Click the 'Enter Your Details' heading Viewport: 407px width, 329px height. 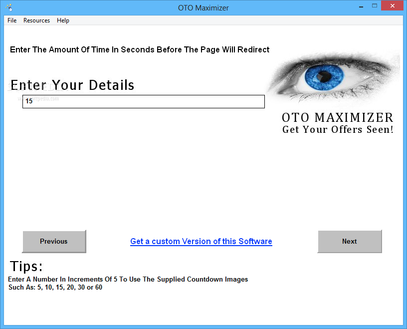[x=72, y=85]
